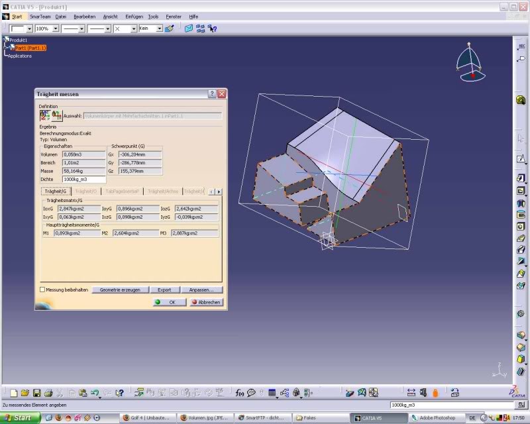Open the Fenster menu
Viewport: 530px width, 424px height.
point(174,17)
